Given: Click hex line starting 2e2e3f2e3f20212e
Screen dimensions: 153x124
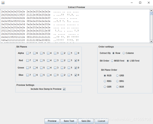Looking at the screenshot, I should pos(40,21).
